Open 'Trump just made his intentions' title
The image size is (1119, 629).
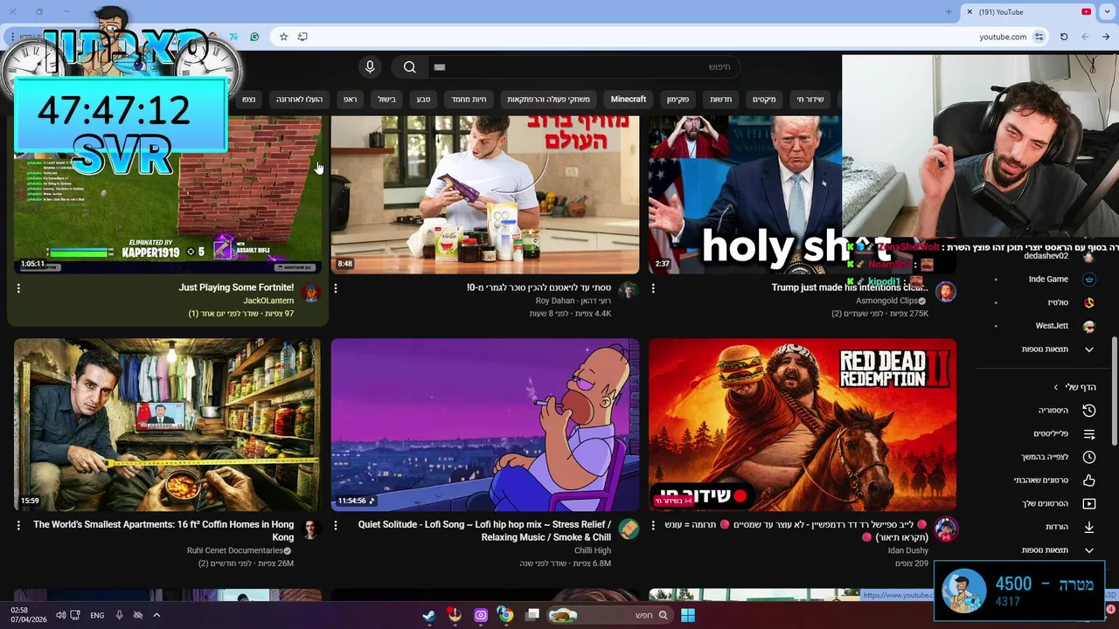tap(850, 287)
